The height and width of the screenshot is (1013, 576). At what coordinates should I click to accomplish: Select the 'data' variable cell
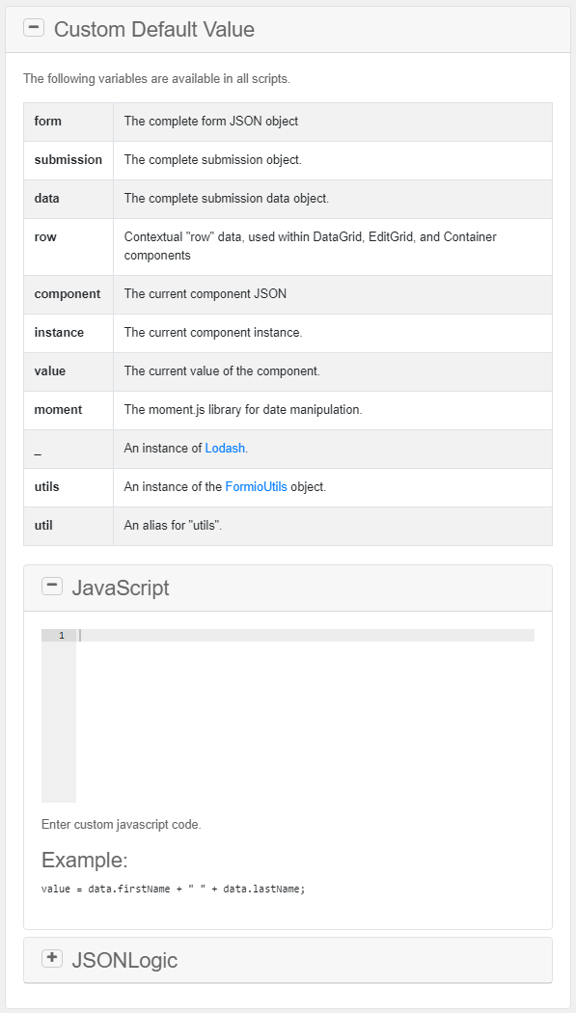click(x=69, y=199)
